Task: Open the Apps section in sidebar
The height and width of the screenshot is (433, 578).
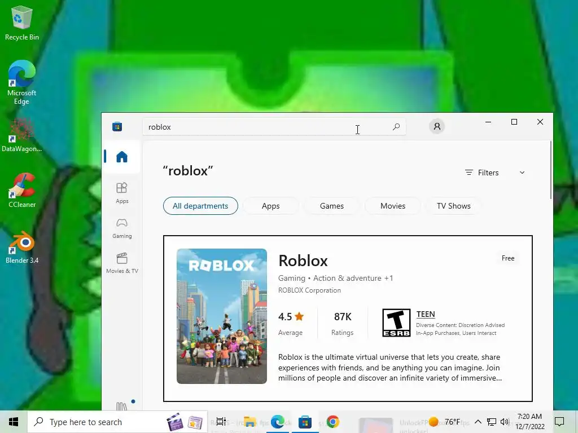Action: (122, 193)
